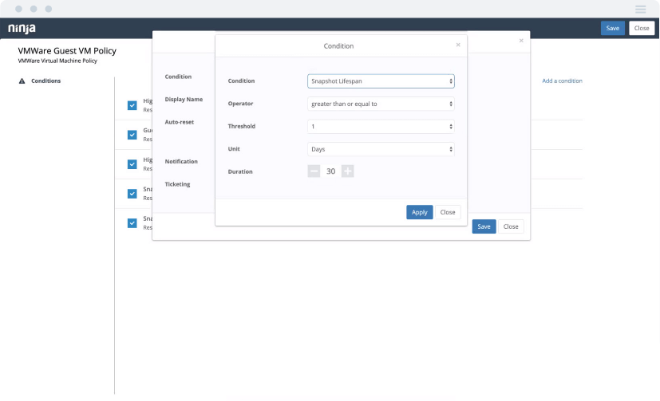660x401 pixels.
Task: Open the hamburger menu icon in the title bar
Action: tap(640, 9)
